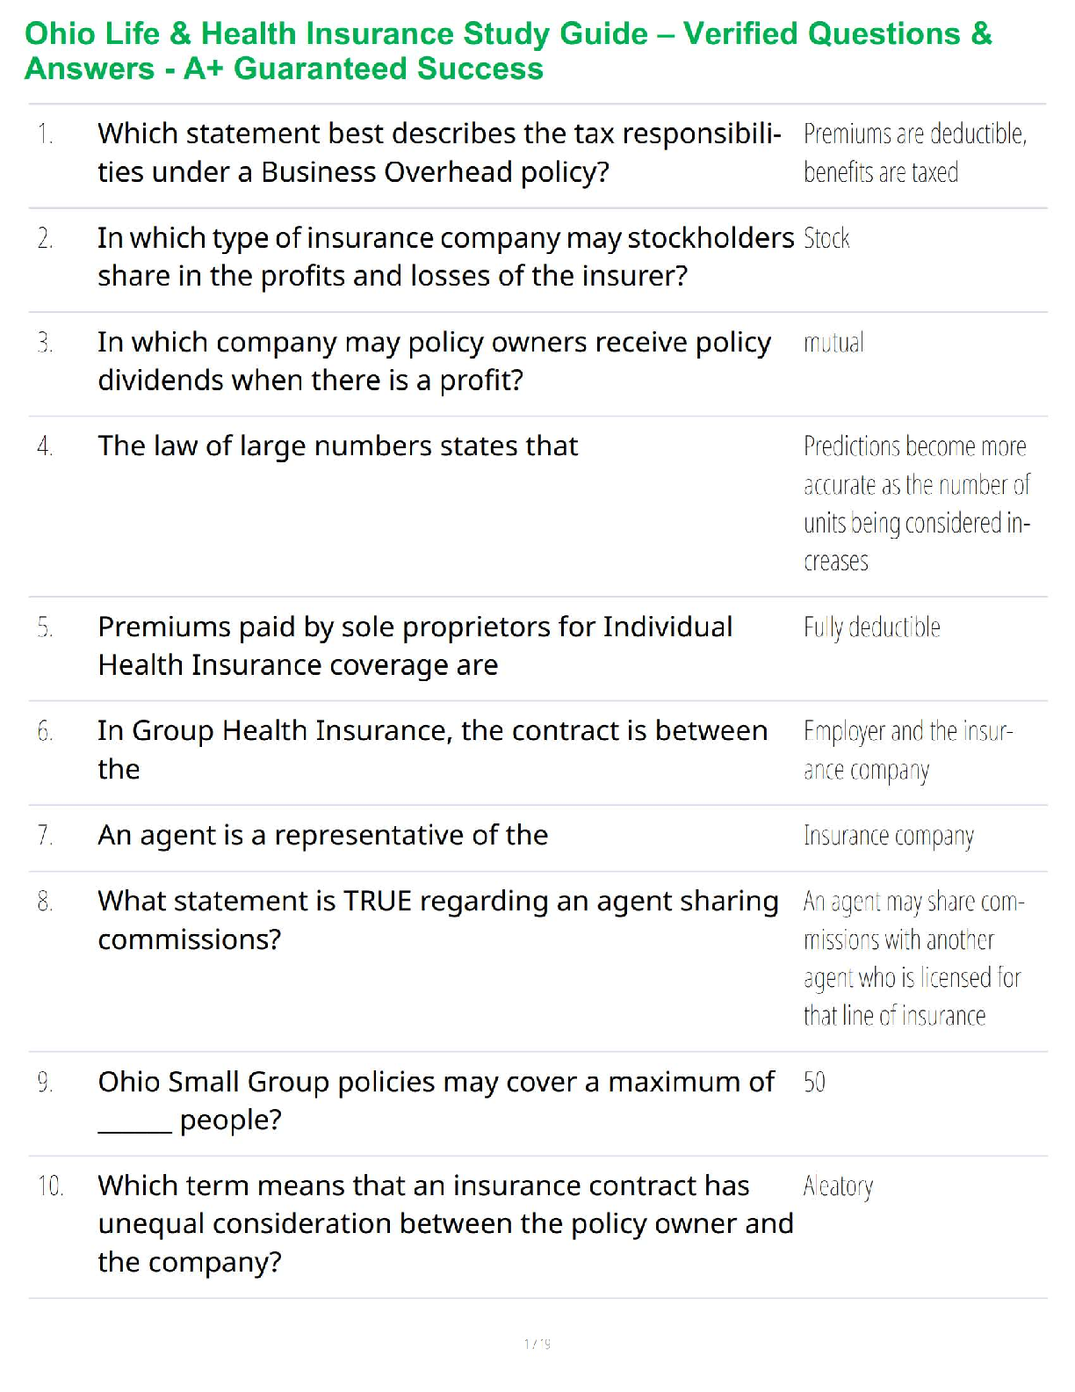This screenshot has height=1392, width=1075.
Task: Click the Business Overhead policy question
Action: [x=439, y=153]
